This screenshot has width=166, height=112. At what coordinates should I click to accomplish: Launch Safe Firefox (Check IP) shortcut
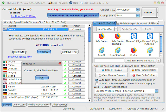(x=118, y=36)
